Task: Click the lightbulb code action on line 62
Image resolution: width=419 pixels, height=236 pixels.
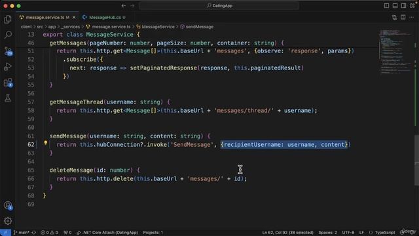Action: click(46, 143)
